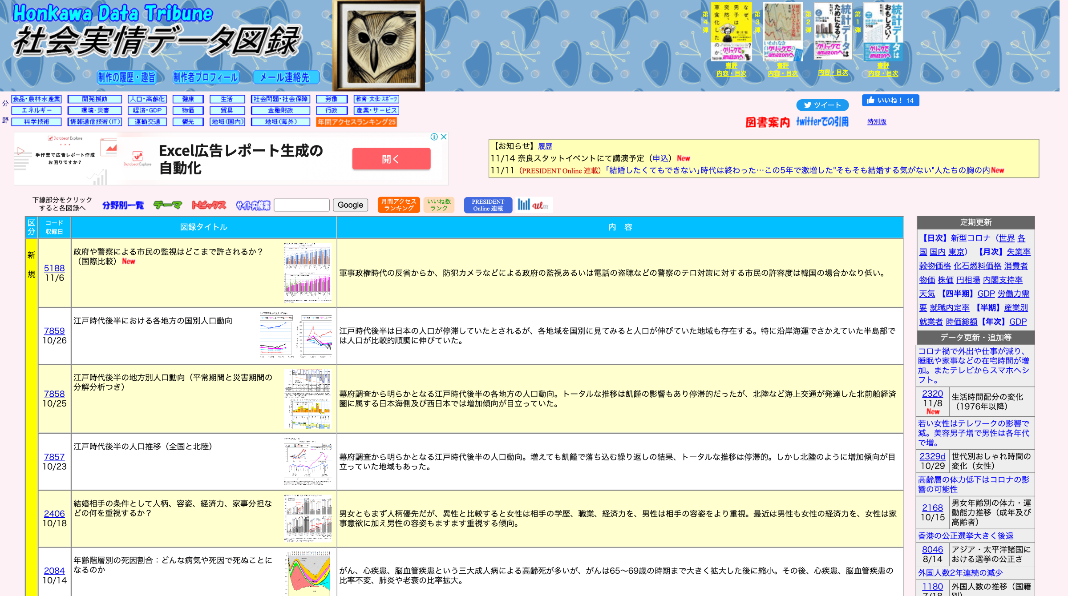Image resolution: width=1068 pixels, height=596 pixels.
Task: Click the Facebook いいね! thumbs-up button
Action: pos(890,100)
